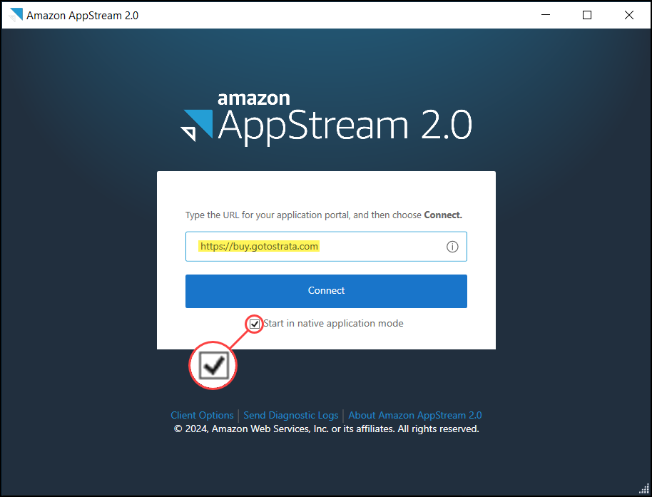Toggle the Start in native application mode checkbox
The image size is (652, 497).
(x=255, y=324)
